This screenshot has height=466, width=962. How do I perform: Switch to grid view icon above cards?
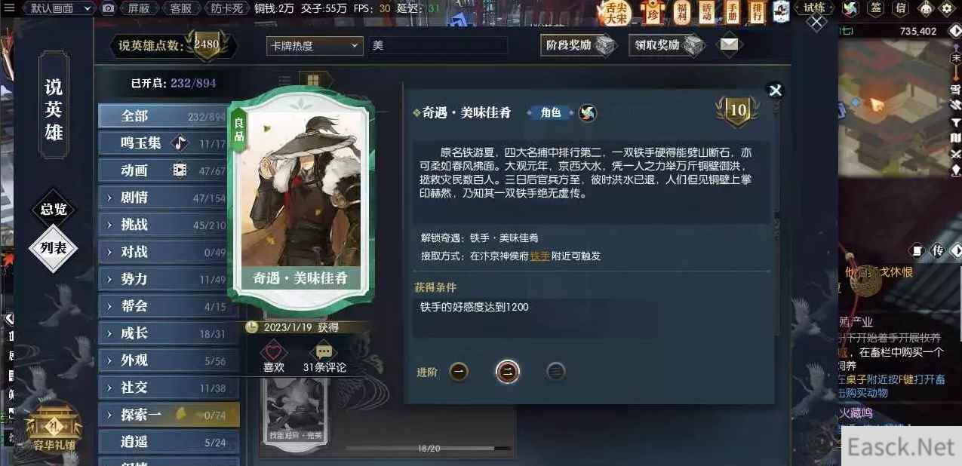[314, 81]
